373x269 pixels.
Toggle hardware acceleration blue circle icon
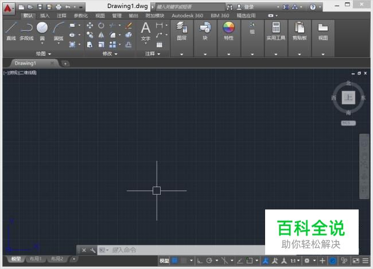[333, 260]
